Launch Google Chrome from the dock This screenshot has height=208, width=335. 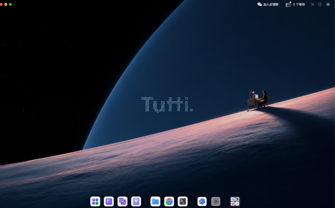(x=169, y=201)
